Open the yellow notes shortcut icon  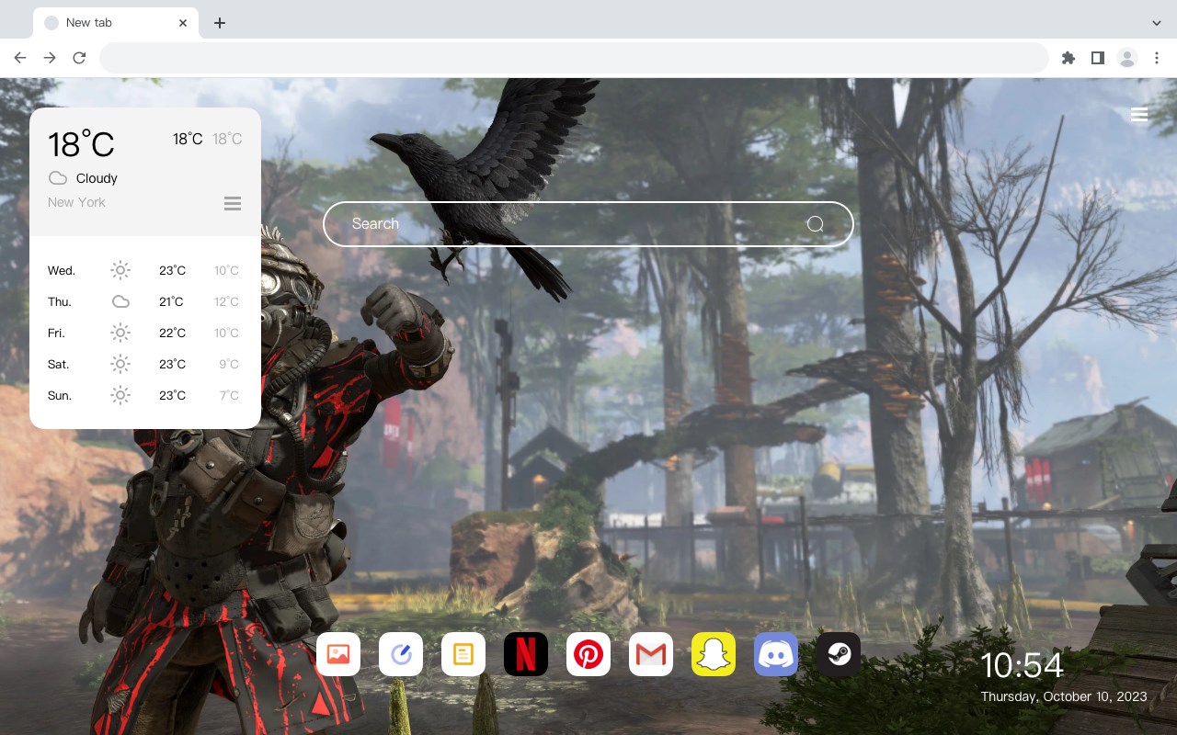(x=463, y=654)
